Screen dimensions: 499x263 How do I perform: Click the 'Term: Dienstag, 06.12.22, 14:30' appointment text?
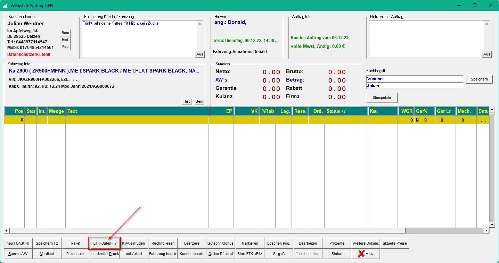coord(246,41)
